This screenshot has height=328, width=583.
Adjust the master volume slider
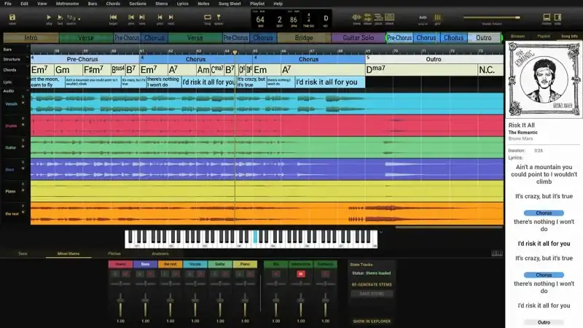(x=491, y=17)
